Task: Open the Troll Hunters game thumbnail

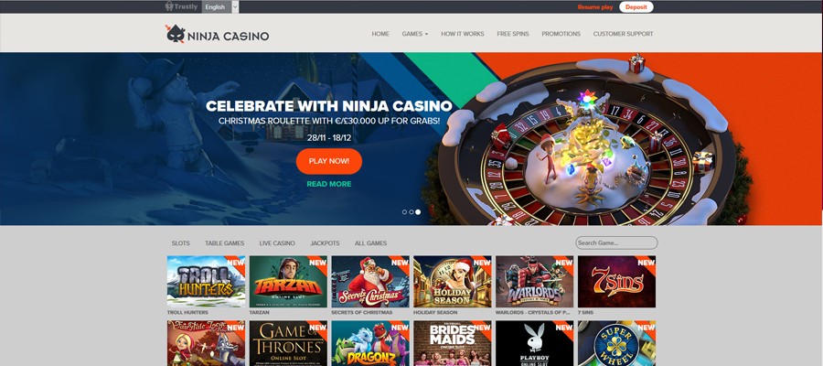Action: tap(206, 282)
